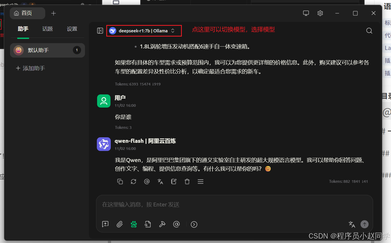Screen dimensions: 391x243
Task: Open the MCP tools hammer icon
Action: (x=162, y=224)
